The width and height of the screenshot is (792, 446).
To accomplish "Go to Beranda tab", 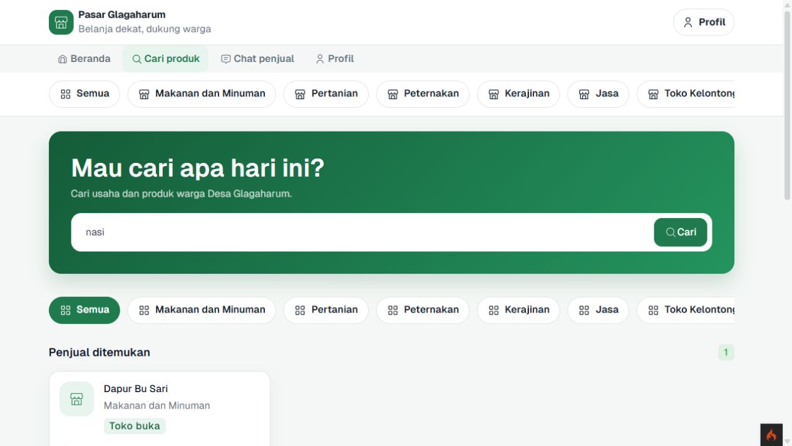I will 84,59.
